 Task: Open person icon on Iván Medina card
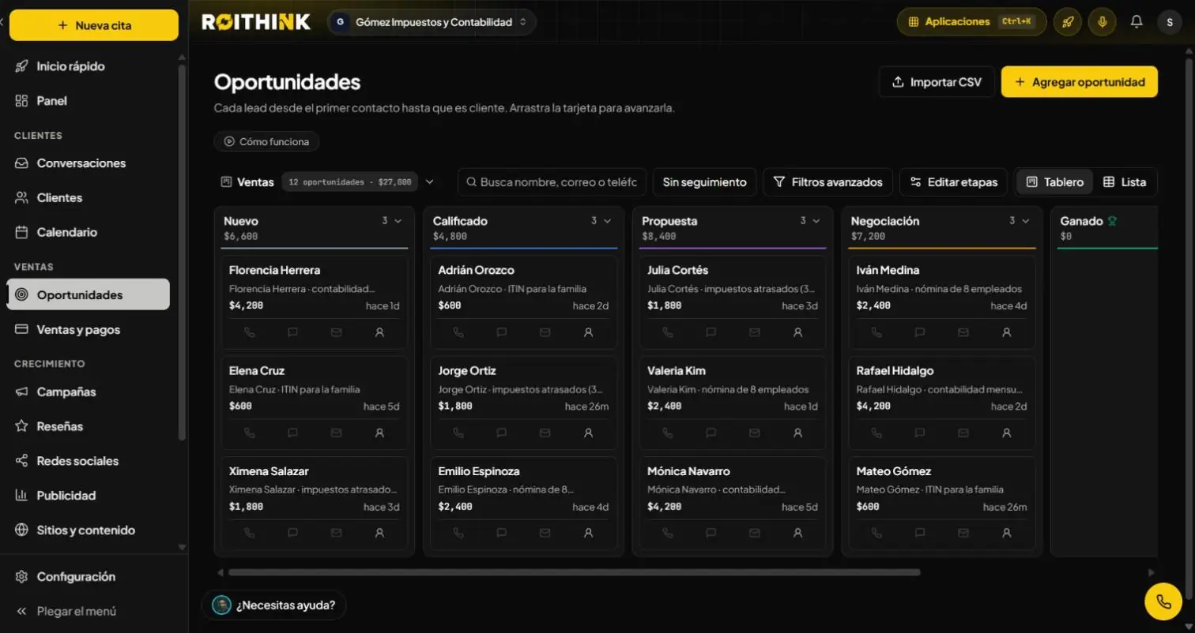1006,332
